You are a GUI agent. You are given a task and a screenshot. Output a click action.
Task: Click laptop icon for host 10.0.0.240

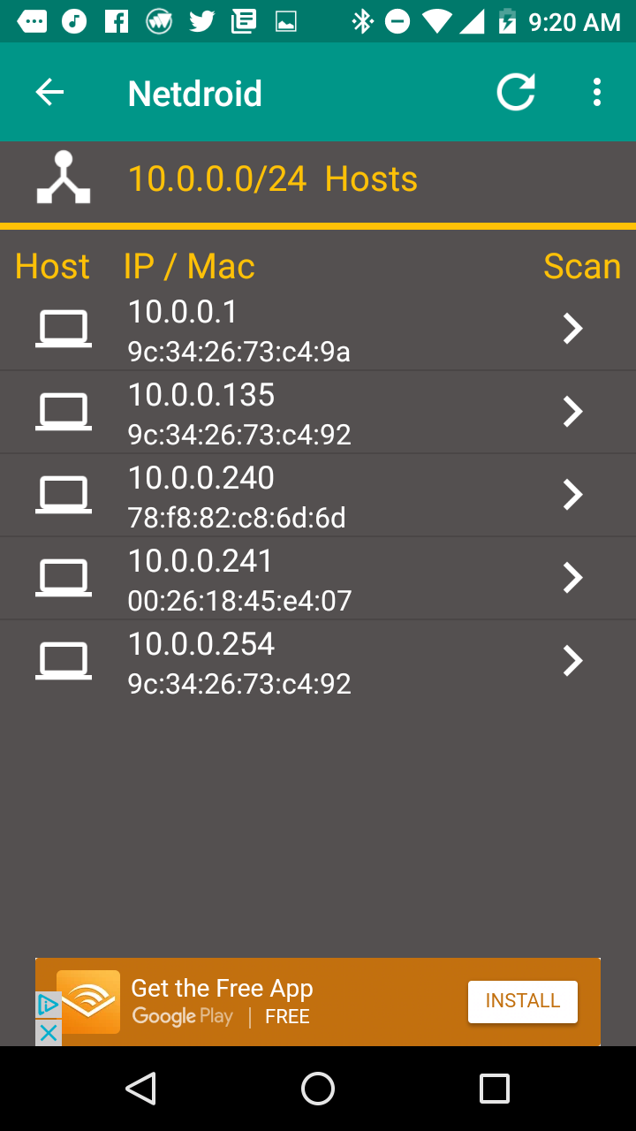coord(64,495)
